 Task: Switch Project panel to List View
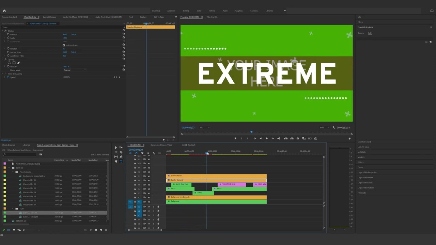point(9,230)
